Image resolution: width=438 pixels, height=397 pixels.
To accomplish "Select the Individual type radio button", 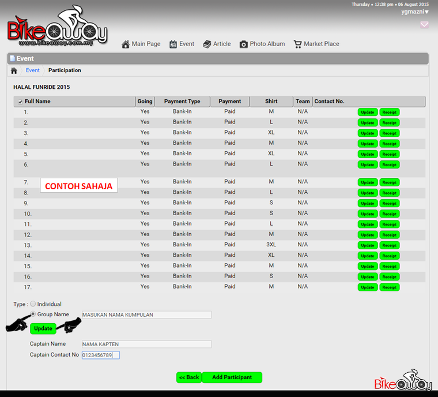I will (x=33, y=304).
